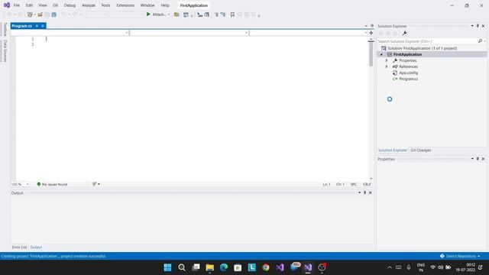
Task: Open Solution Explorer window options dropdown
Action: (x=472, y=26)
